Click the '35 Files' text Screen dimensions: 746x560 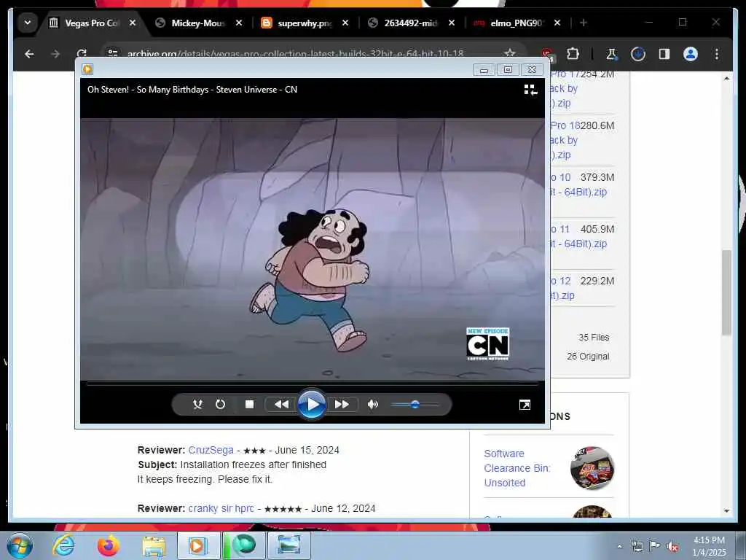pyautogui.click(x=594, y=337)
